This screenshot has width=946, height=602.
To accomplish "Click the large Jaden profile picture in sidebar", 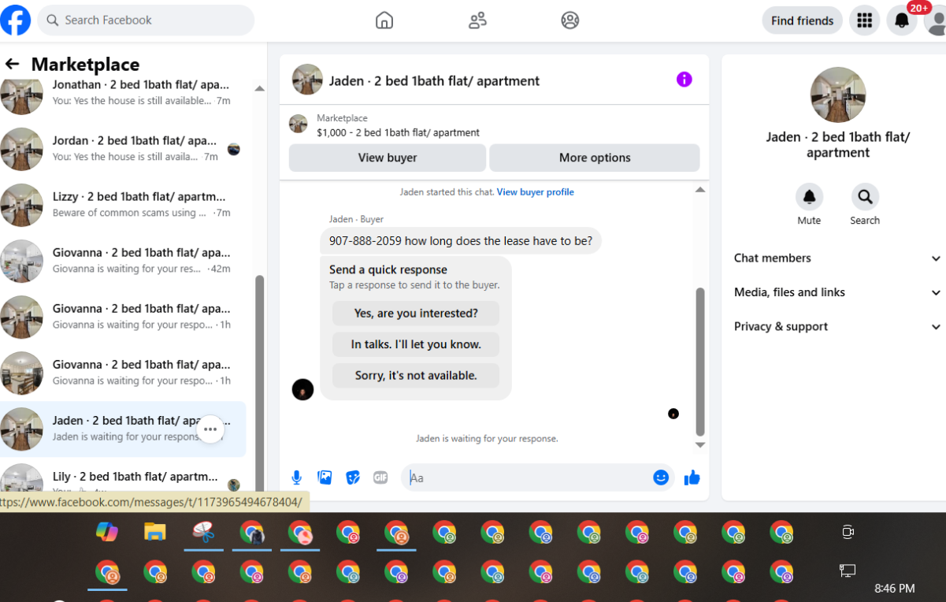I will click(x=838, y=95).
